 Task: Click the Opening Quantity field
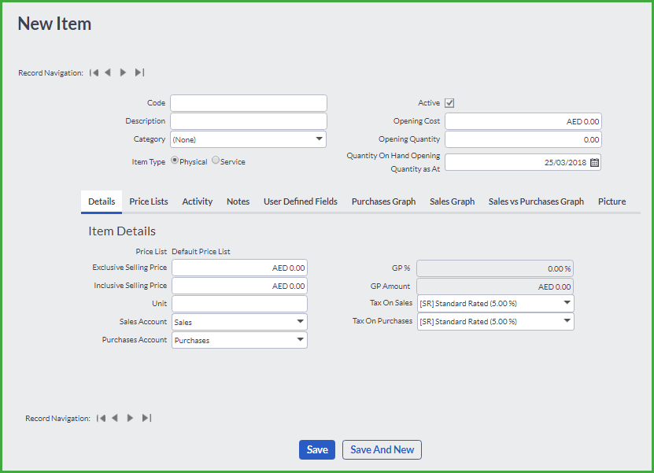click(x=523, y=139)
